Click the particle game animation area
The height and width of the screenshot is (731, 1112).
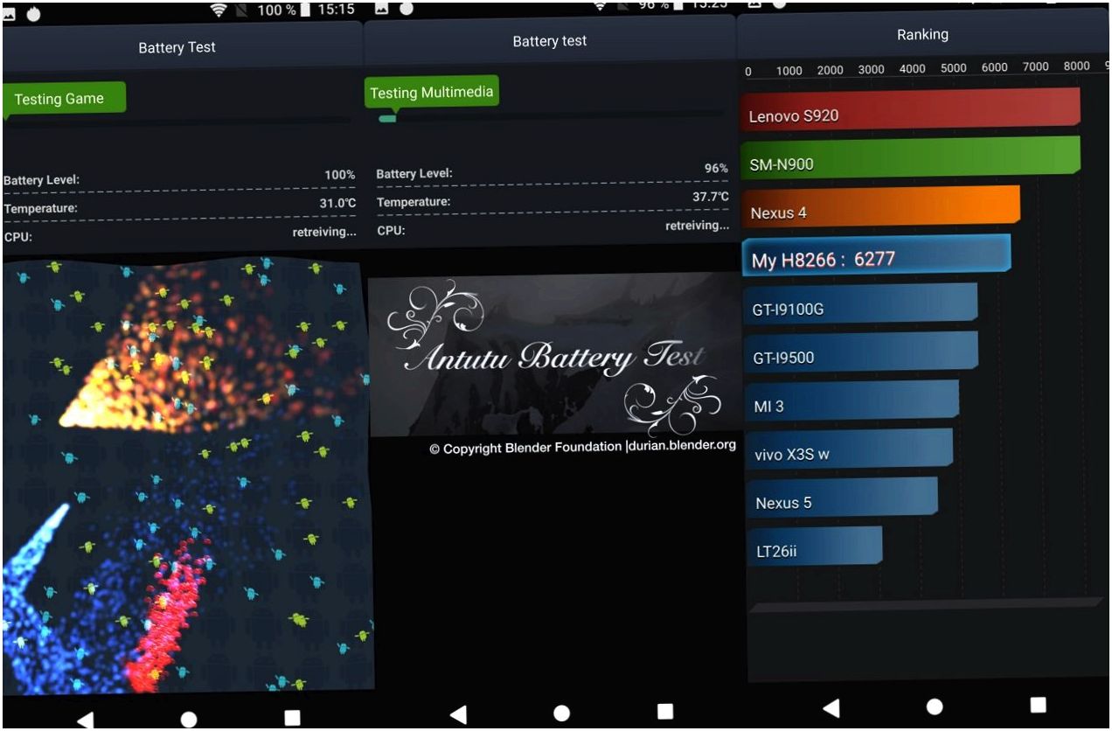coord(186,475)
